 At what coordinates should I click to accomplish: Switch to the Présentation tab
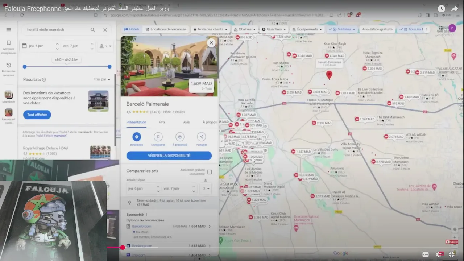[x=136, y=122]
